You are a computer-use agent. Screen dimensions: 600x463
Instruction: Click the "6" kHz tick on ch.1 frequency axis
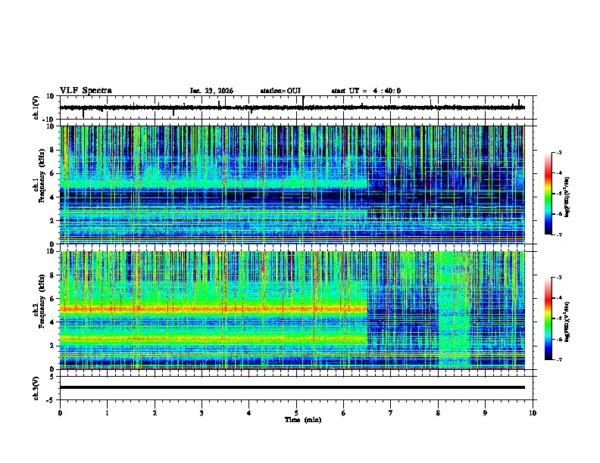(x=53, y=173)
